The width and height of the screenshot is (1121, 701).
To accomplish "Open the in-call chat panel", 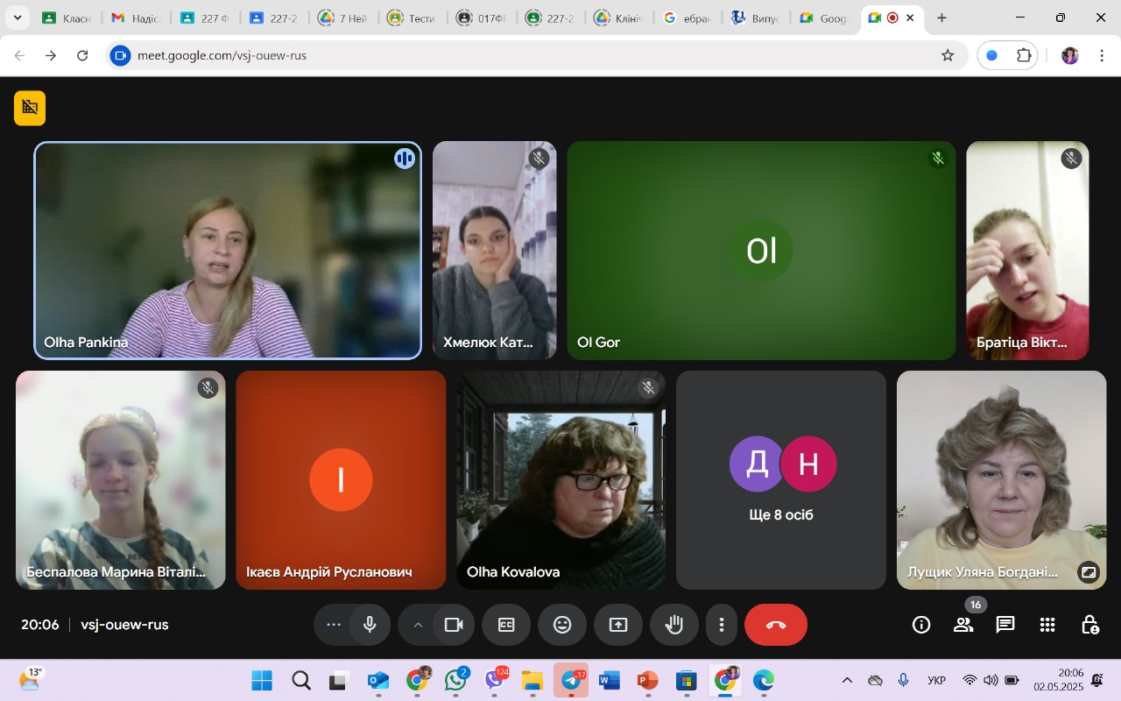I will 1005,625.
